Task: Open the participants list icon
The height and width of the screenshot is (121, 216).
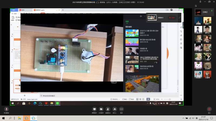Action: click(x=115, y=109)
